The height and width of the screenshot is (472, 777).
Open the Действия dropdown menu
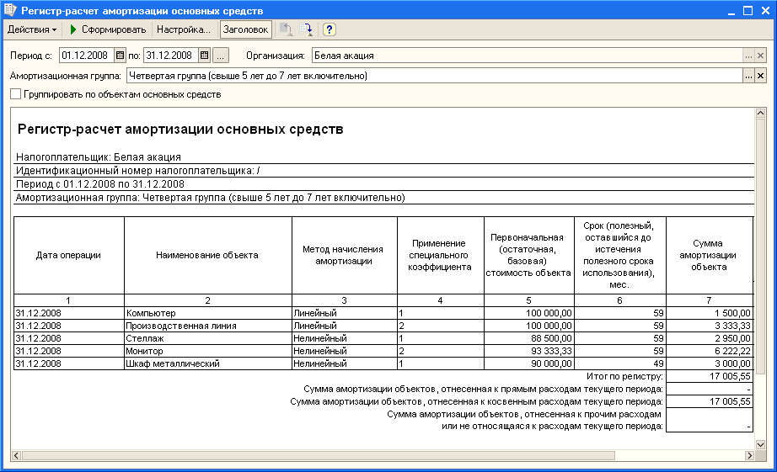[32, 29]
